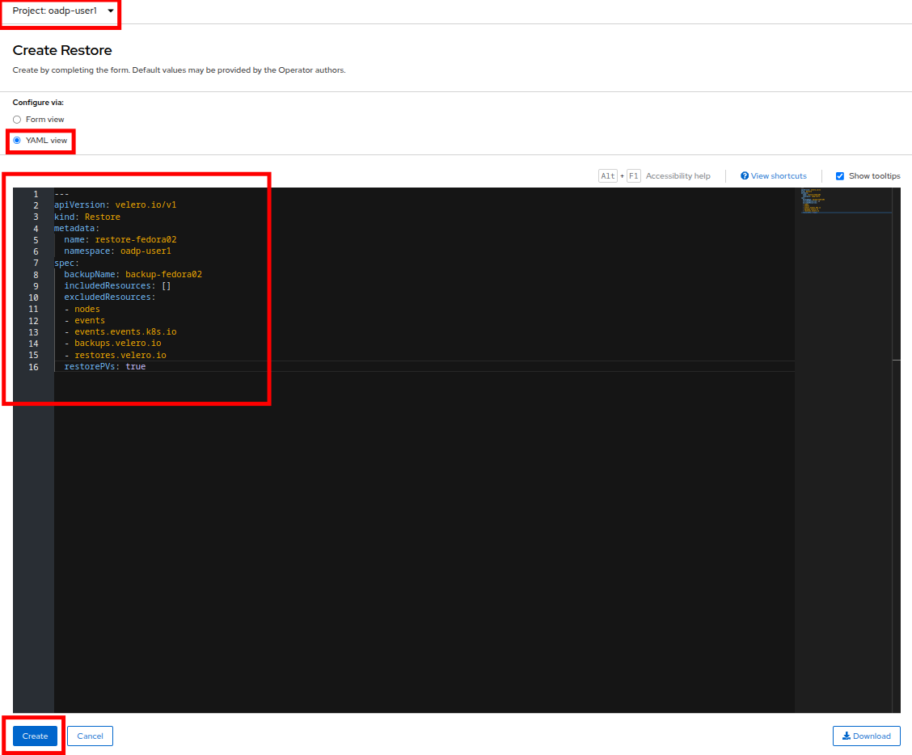Click the name: restore-fedora02 value
912x755 pixels.
tap(135, 240)
